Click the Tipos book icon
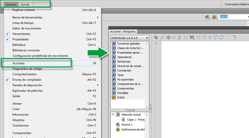The image size is (249, 138). click(x=114, y=75)
